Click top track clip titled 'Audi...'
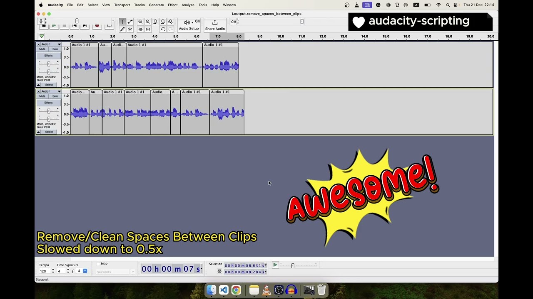533x299 pixels. [118, 64]
